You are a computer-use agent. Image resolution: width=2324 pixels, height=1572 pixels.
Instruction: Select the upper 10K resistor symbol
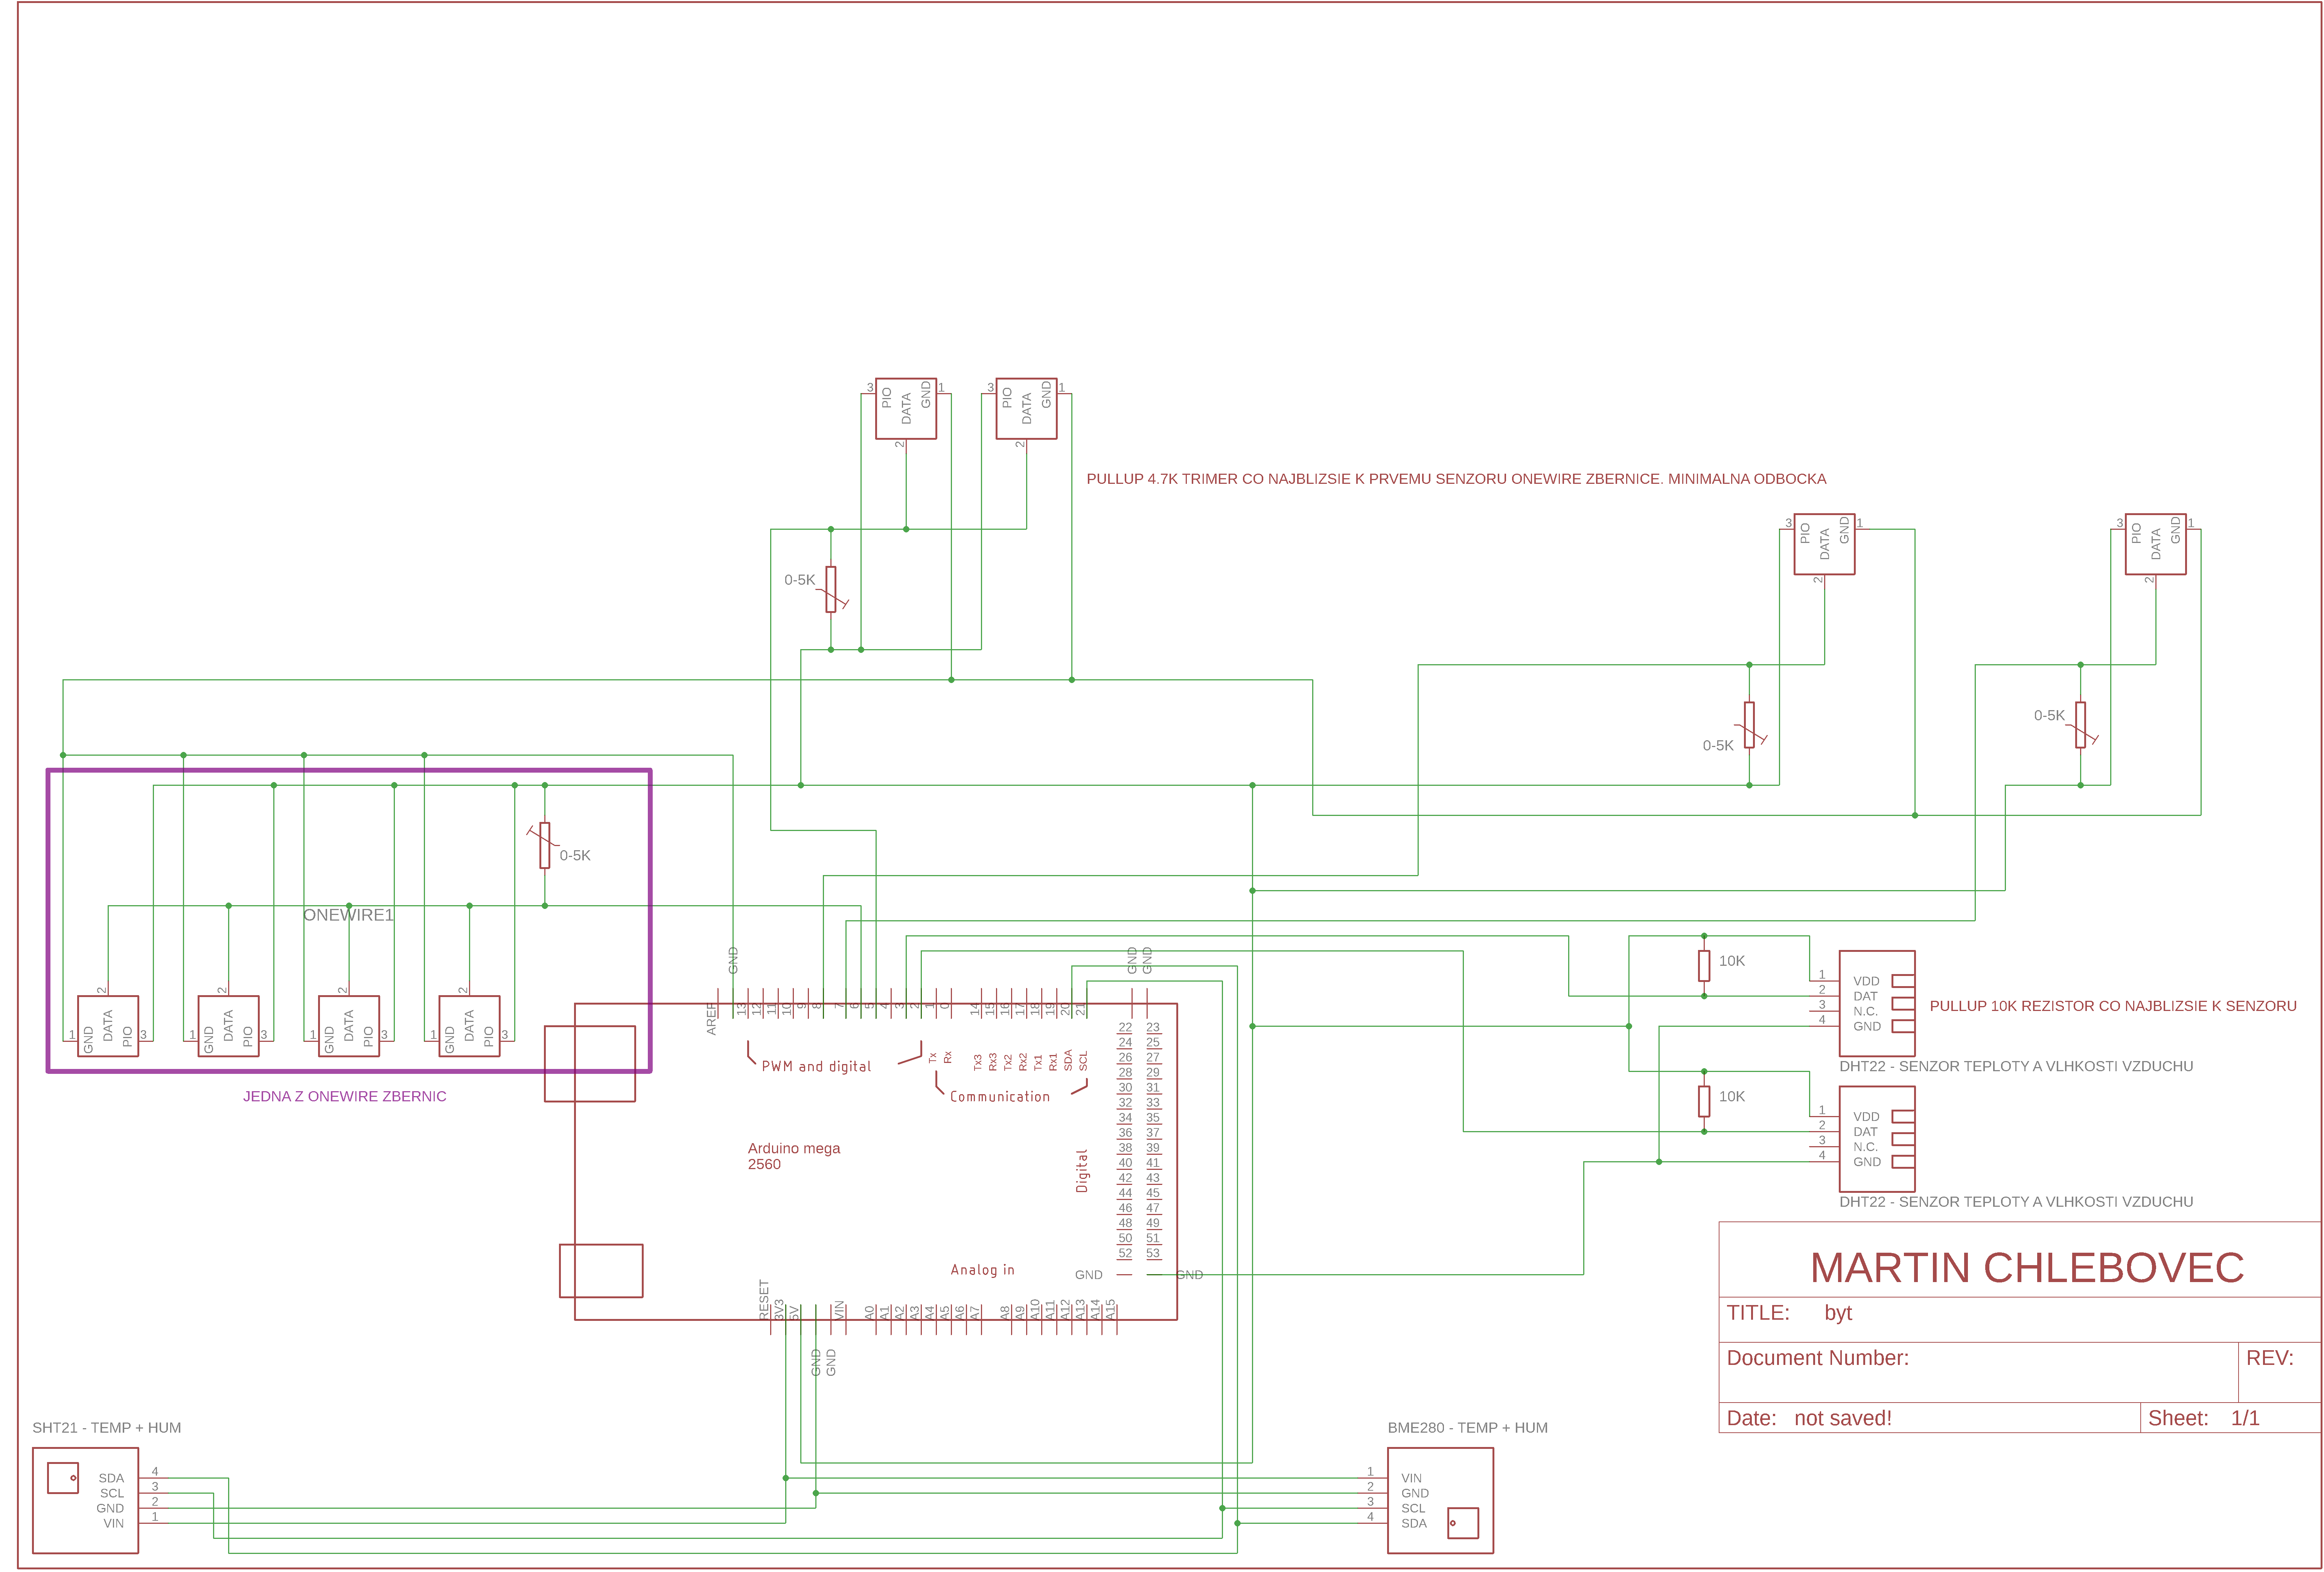(1704, 966)
